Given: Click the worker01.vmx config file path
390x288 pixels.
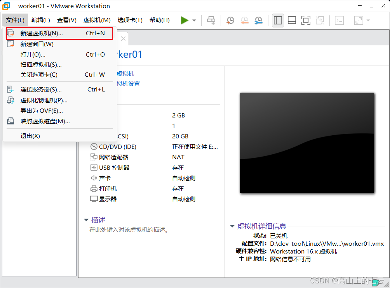Looking at the screenshot, I should coord(327,244).
